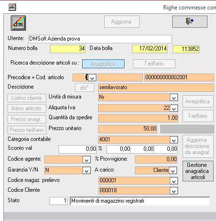Click the exit door icon button
This screenshot has width=216, height=221.
[190, 22]
